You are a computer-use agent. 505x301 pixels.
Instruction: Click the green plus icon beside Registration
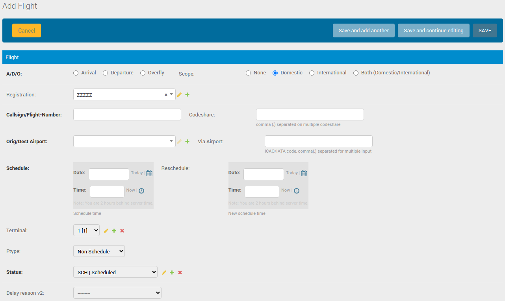[188, 95]
